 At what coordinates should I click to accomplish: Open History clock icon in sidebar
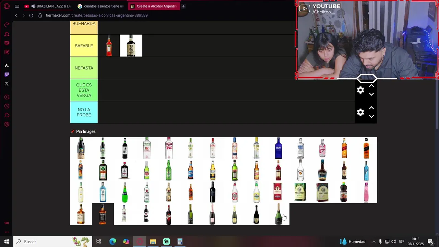[x=7, y=106]
